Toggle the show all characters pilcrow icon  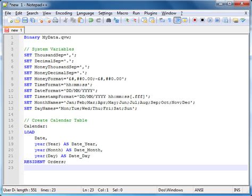pos(170,20)
